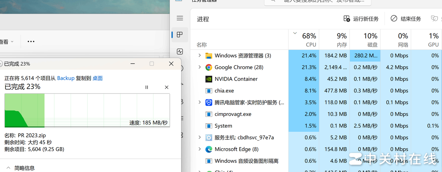Cancel the copy with the X next to pause
This screenshot has height=172, width=442.
[166, 87]
